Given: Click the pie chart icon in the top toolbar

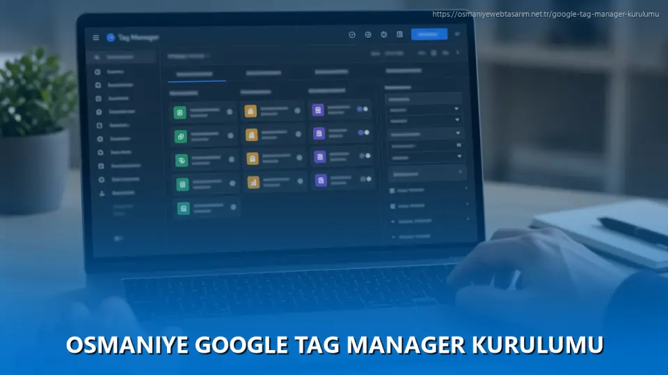Looking at the screenshot, I should pos(384,35).
